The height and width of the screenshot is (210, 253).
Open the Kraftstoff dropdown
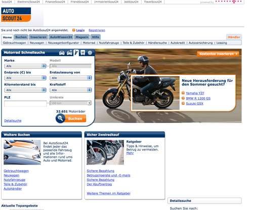[x=71, y=90]
